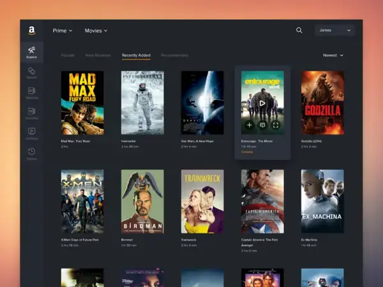Open the Trainwreck poster

coord(202,202)
